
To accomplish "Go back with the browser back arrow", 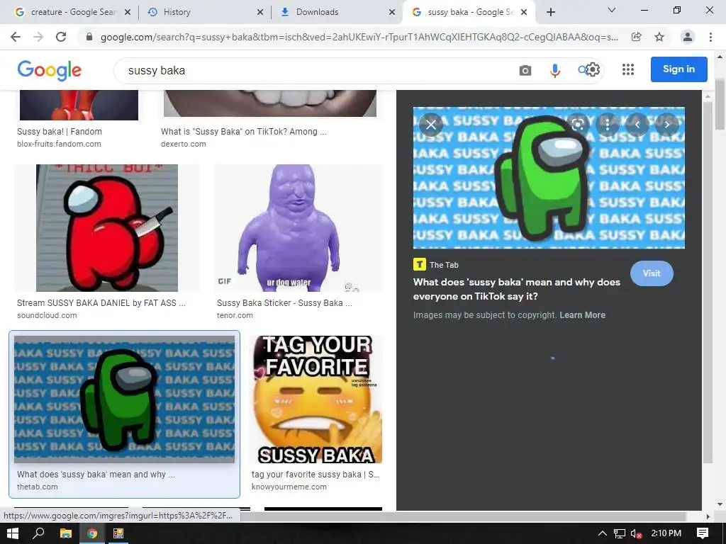I will [x=16, y=37].
